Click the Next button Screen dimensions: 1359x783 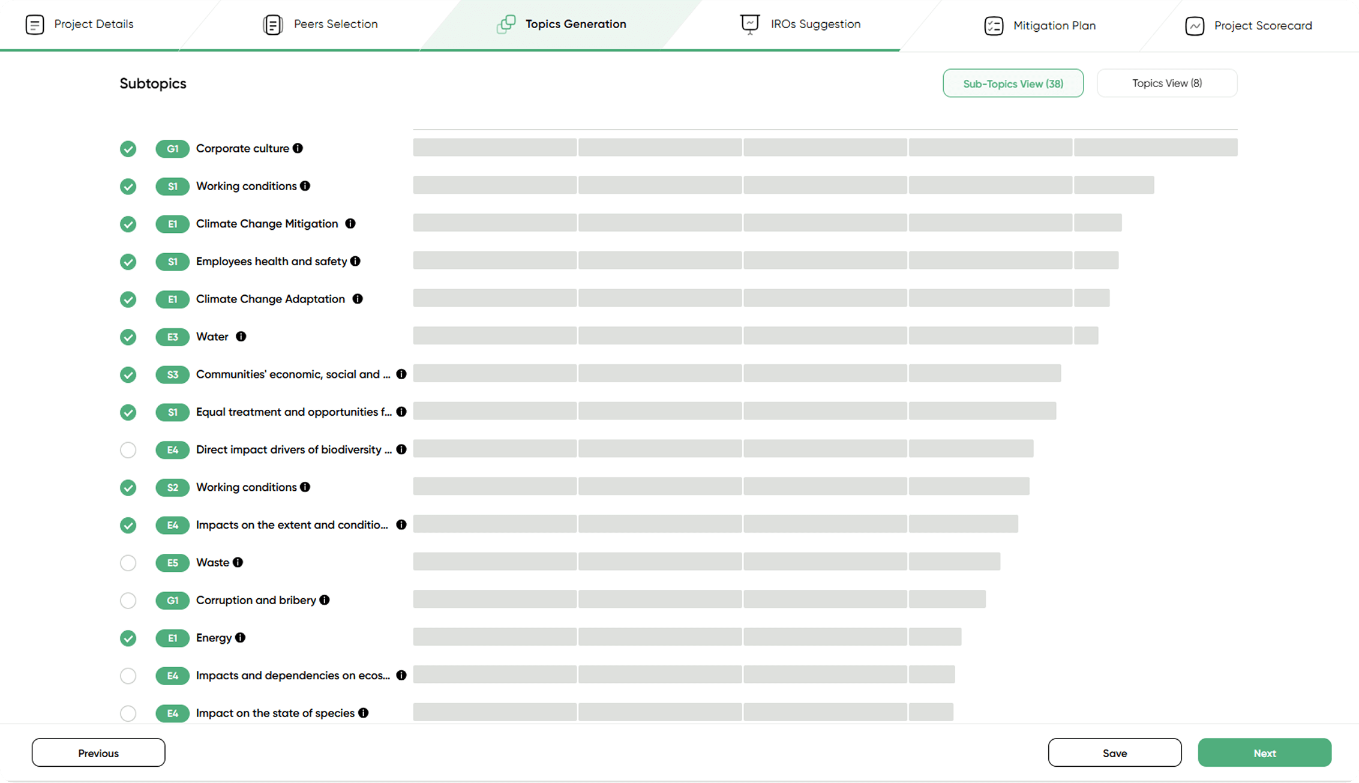coord(1264,753)
